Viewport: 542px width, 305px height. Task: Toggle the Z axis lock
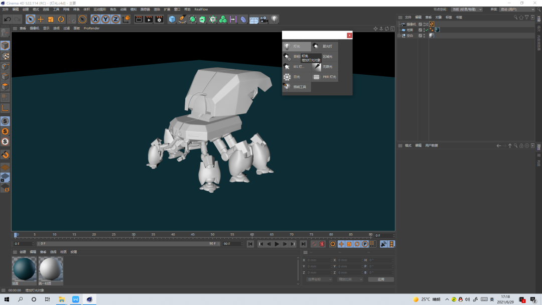click(115, 20)
